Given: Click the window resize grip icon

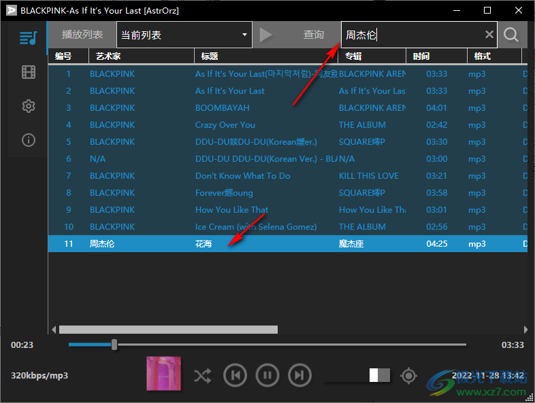Looking at the screenshot, I should tap(530, 398).
